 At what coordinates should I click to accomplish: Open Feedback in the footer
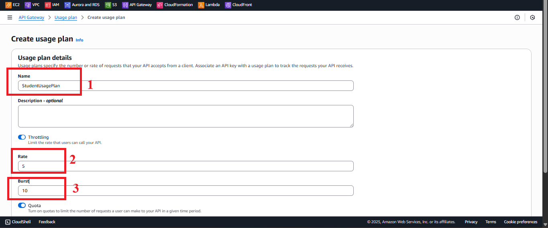47,222
